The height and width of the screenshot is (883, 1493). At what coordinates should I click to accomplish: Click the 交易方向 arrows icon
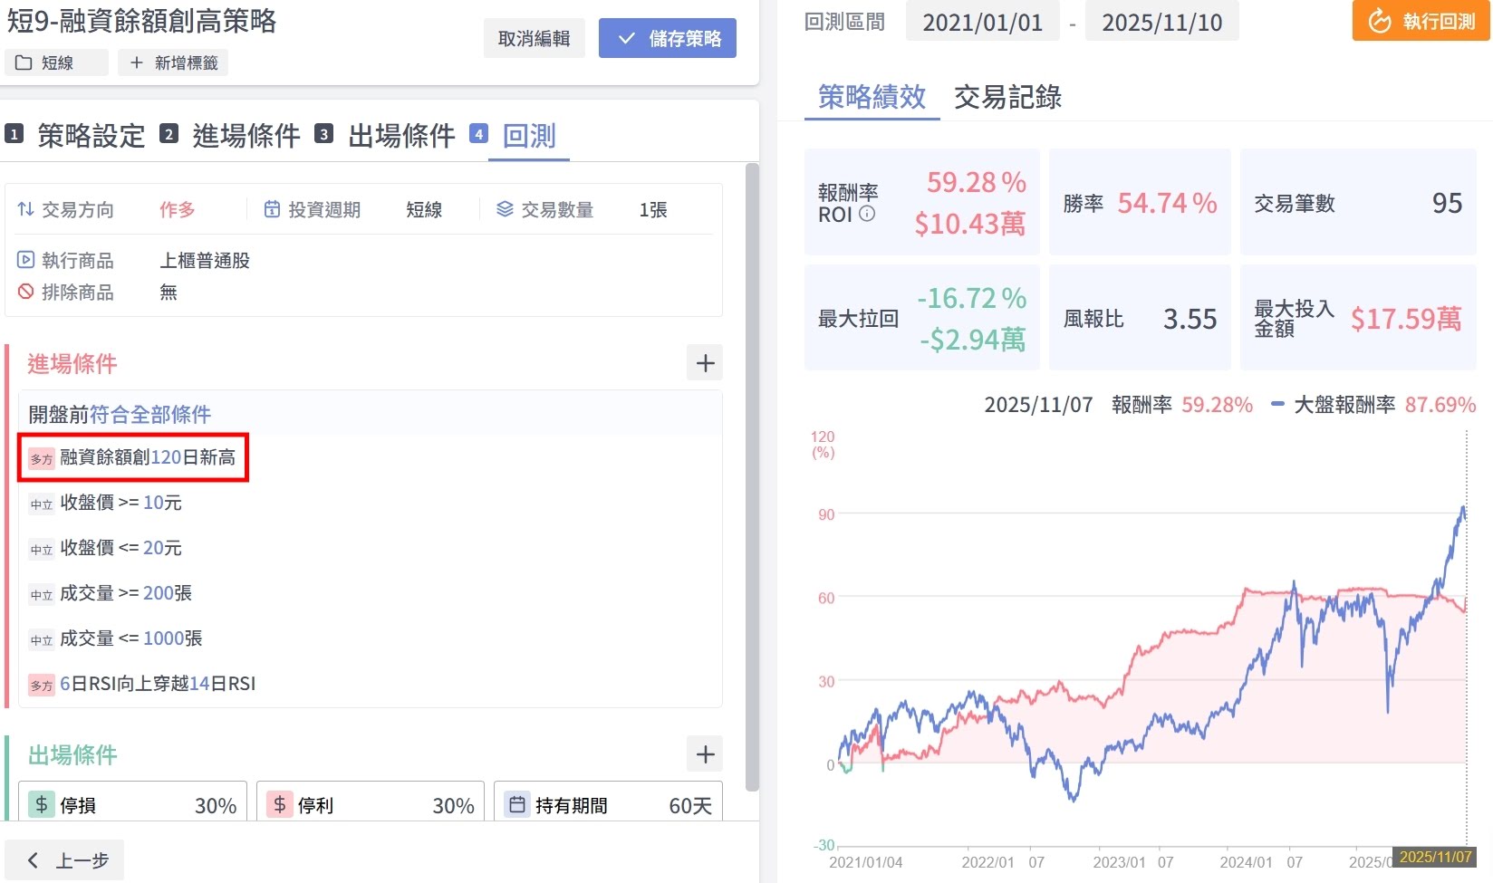[25, 209]
